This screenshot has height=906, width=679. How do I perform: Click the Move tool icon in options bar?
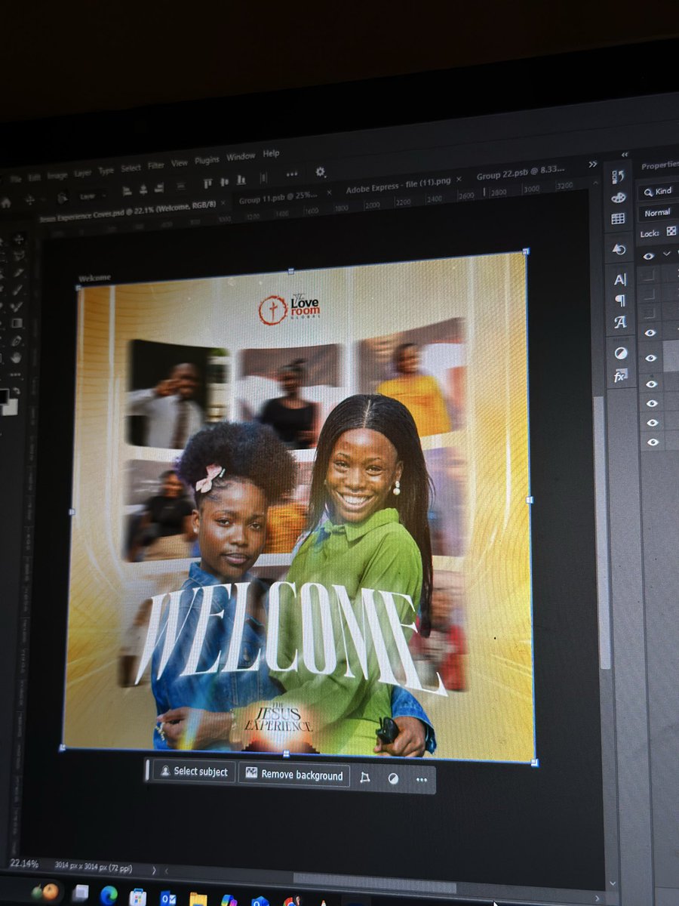(x=30, y=200)
